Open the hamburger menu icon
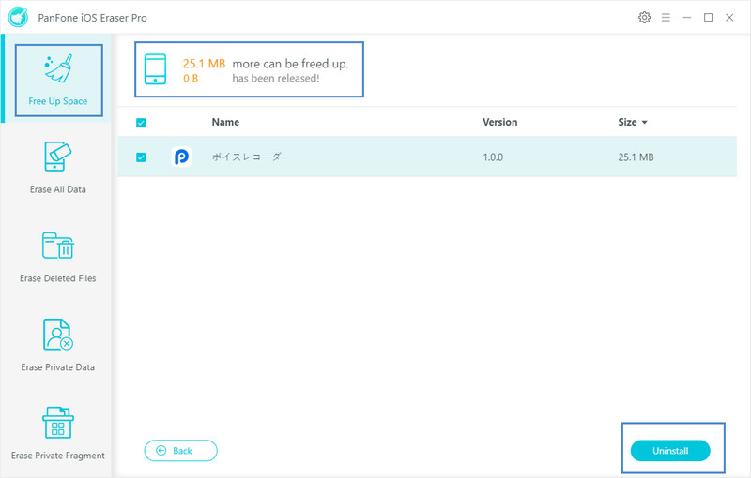The height and width of the screenshot is (478, 751). pos(666,18)
